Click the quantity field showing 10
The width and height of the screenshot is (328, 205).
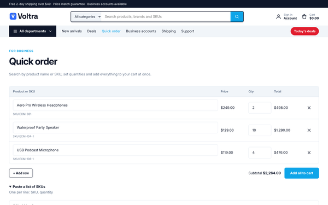pos(260,130)
